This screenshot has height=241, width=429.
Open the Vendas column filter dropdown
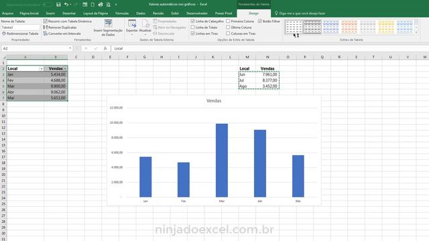pos(65,68)
